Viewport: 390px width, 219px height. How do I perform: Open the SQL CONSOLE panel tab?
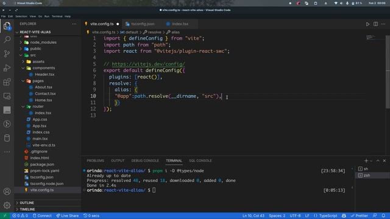tap(200, 161)
